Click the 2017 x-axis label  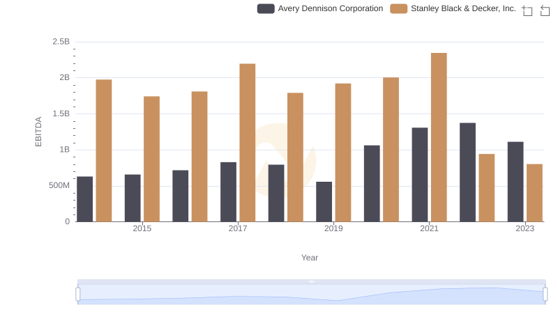coord(238,228)
